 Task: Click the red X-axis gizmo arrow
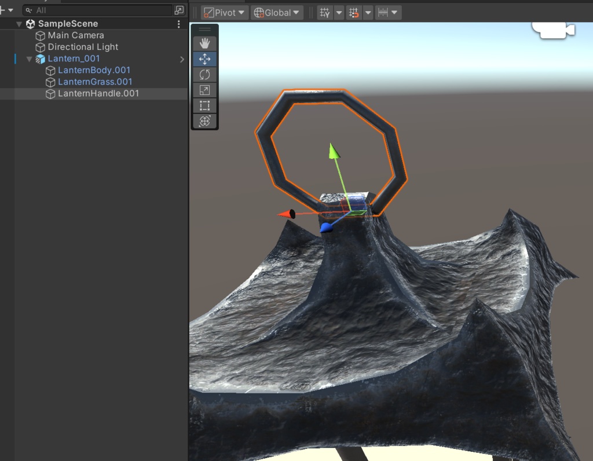[x=286, y=214]
